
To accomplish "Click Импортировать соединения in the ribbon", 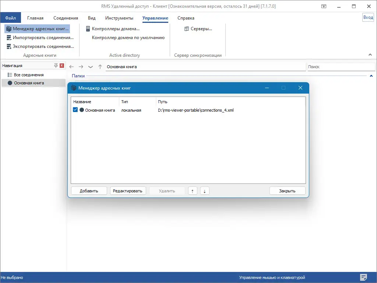I will pyautogui.click(x=40, y=38).
